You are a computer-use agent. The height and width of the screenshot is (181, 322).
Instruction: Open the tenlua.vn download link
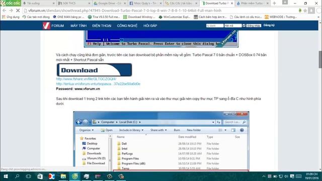[x=98, y=84]
